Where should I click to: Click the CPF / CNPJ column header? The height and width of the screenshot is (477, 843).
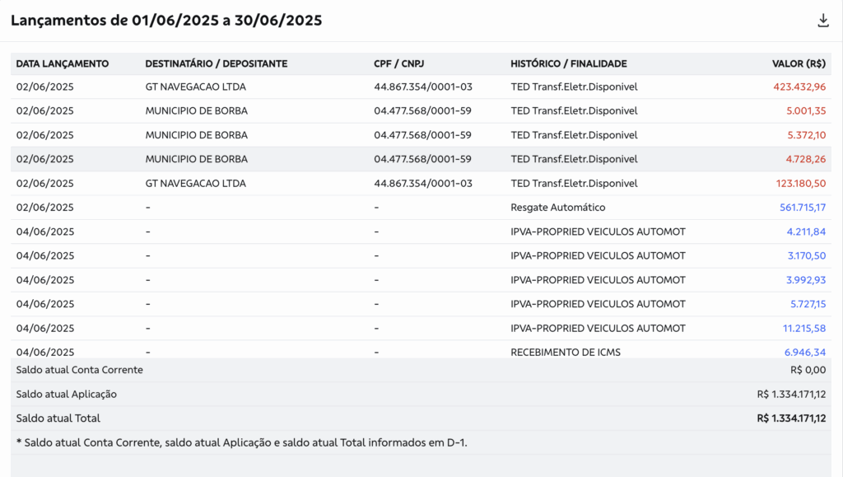[398, 63]
